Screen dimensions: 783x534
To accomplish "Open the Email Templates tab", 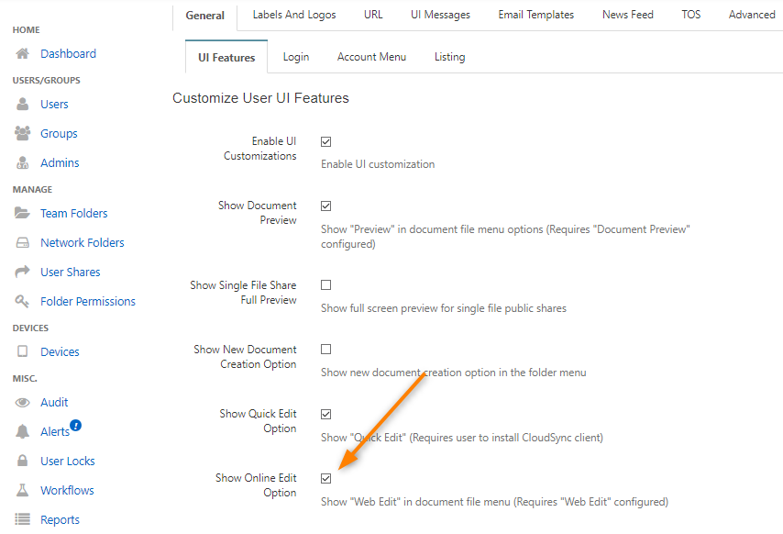I will 535,15.
